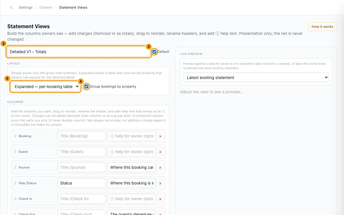Click the Stay Status row label
The image size is (344, 215).
pos(27,183)
